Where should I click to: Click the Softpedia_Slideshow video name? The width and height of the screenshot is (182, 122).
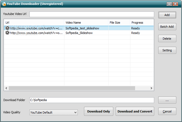(x=79, y=33)
